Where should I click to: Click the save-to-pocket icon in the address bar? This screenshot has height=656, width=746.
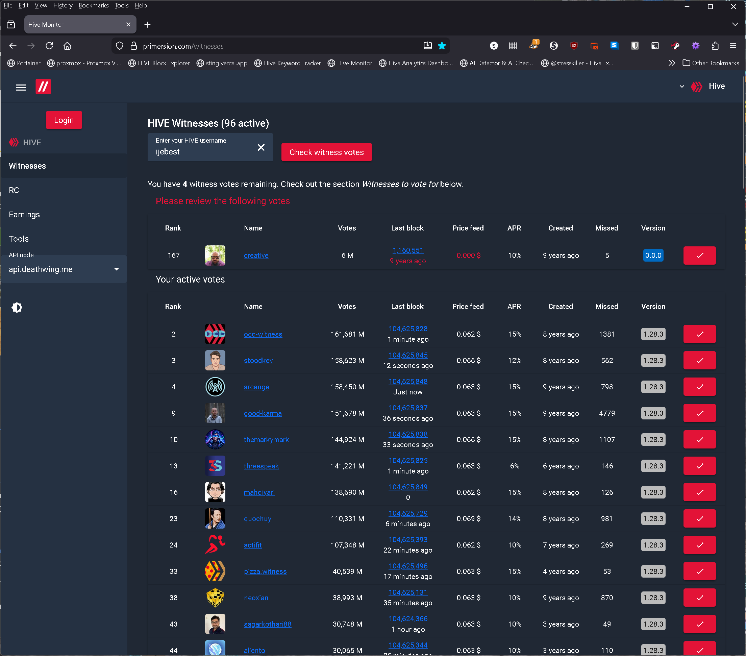click(x=427, y=46)
